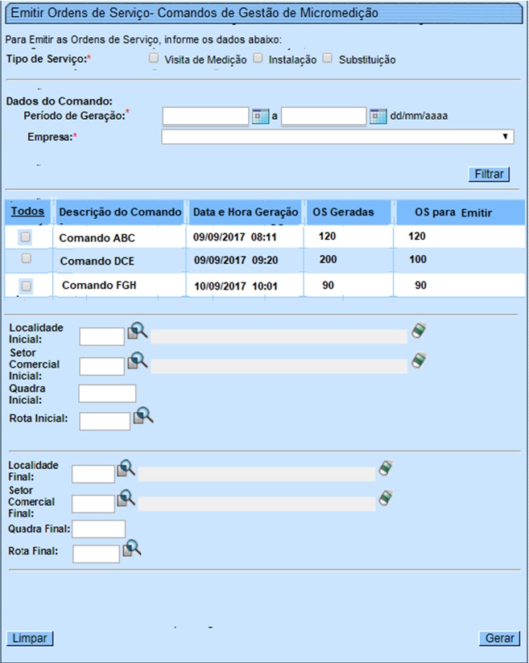This screenshot has height=663, width=529.
Task: Select the Comando FGH row checkbox
Action: point(27,286)
